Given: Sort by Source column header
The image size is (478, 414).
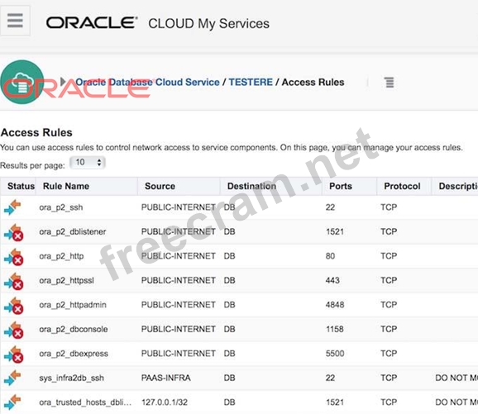Looking at the screenshot, I should (x=160, y=186).
